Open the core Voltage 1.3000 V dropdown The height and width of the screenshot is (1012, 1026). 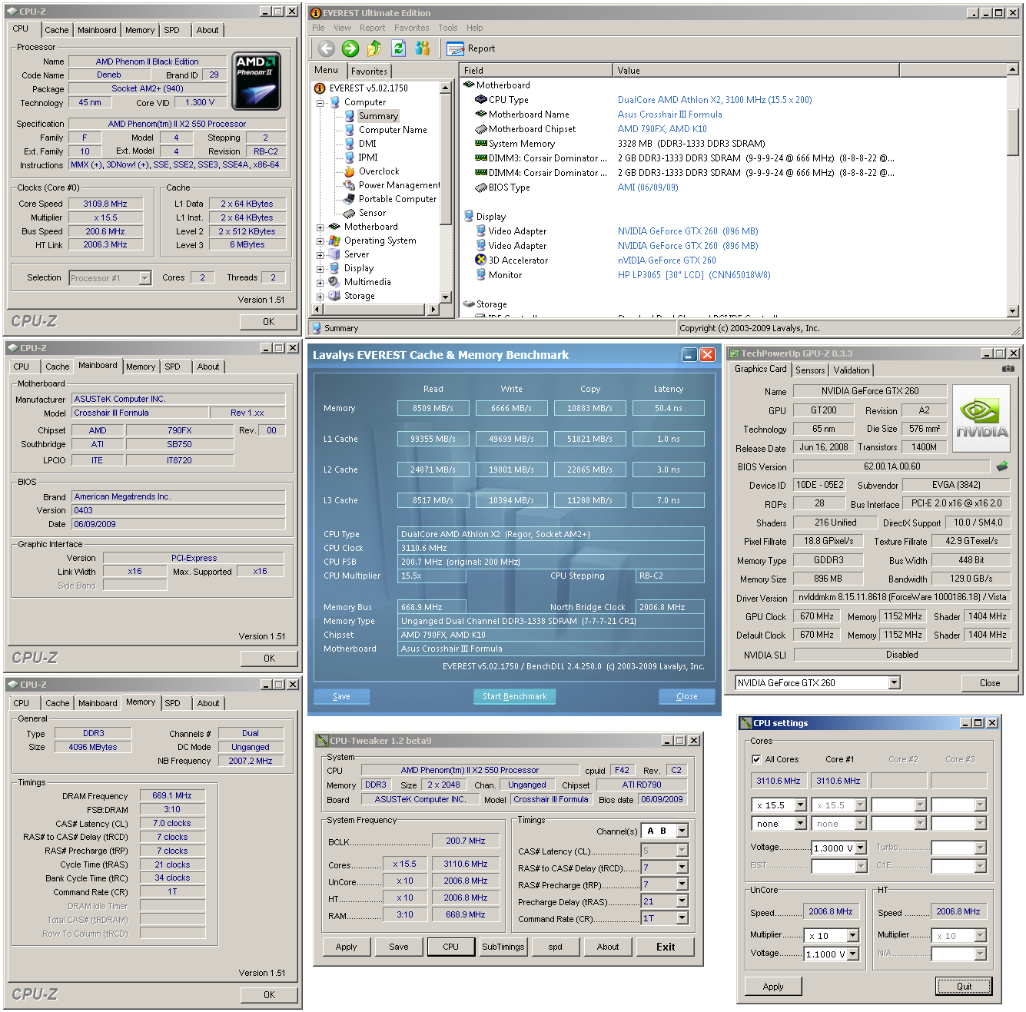click(861, 848)
